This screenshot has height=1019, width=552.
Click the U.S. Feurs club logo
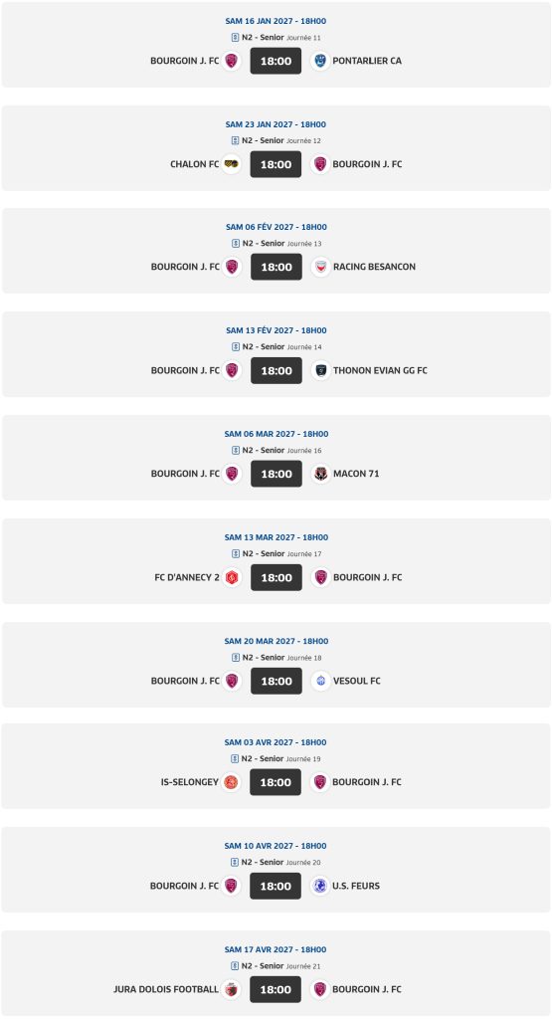click(x=320, y=886)
